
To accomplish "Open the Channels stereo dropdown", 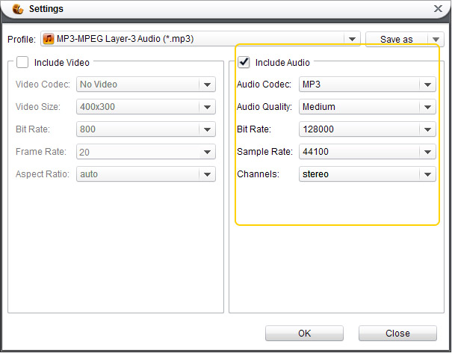I will coord(368,174).
